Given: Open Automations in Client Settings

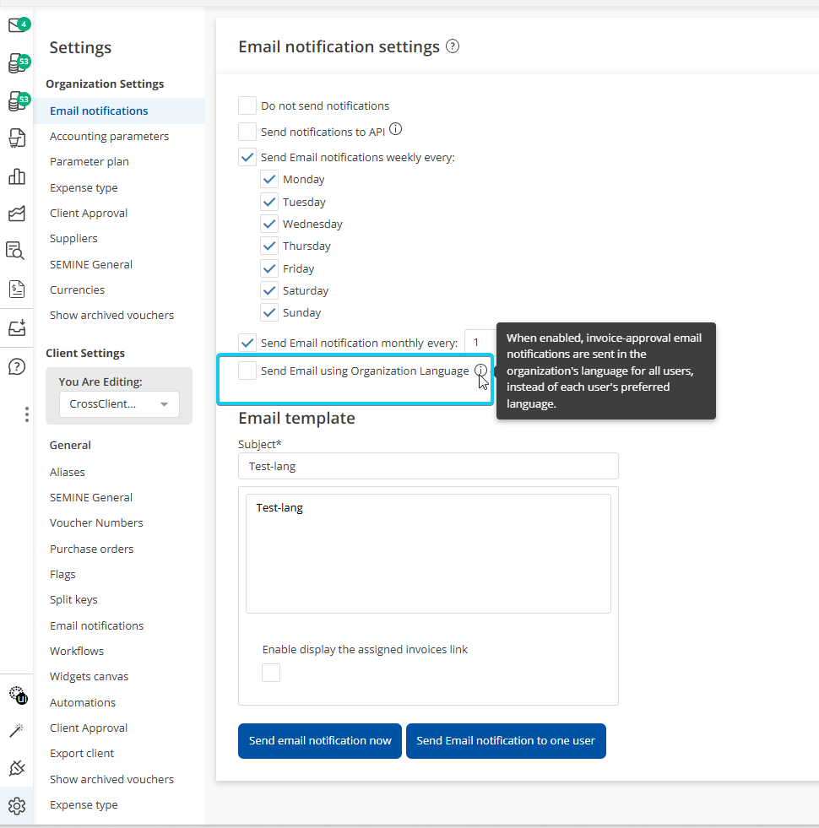Looking at the screenshot, I should tap(83, 702).
